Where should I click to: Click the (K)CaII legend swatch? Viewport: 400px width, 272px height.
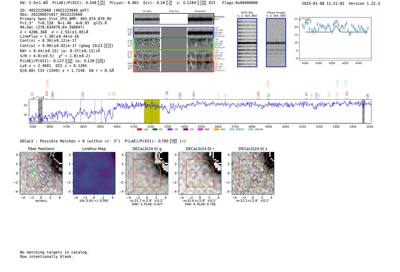232,130
